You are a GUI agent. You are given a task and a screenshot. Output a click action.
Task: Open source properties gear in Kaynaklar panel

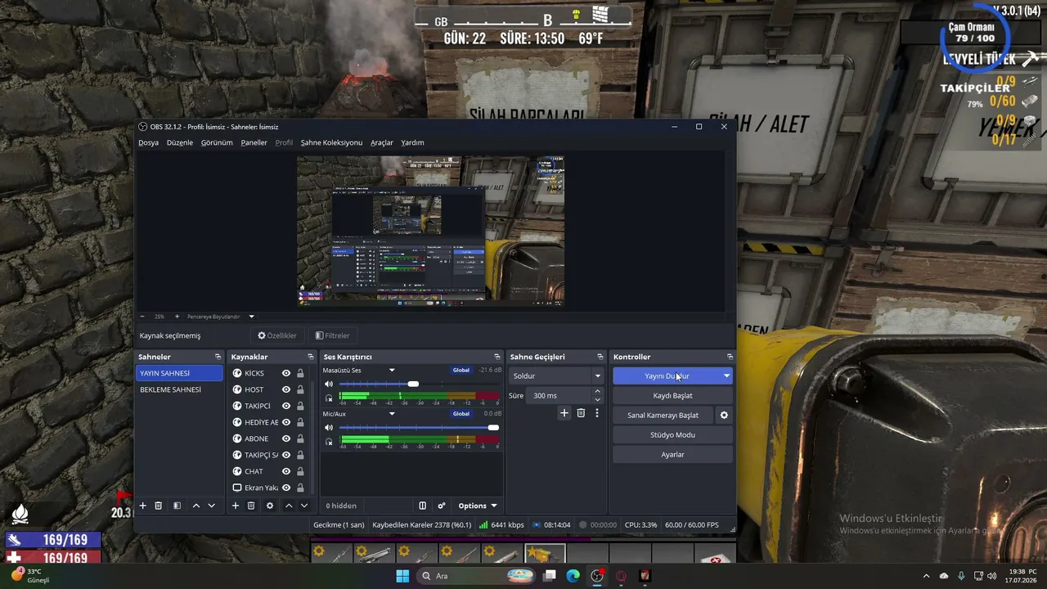point(270,506)
